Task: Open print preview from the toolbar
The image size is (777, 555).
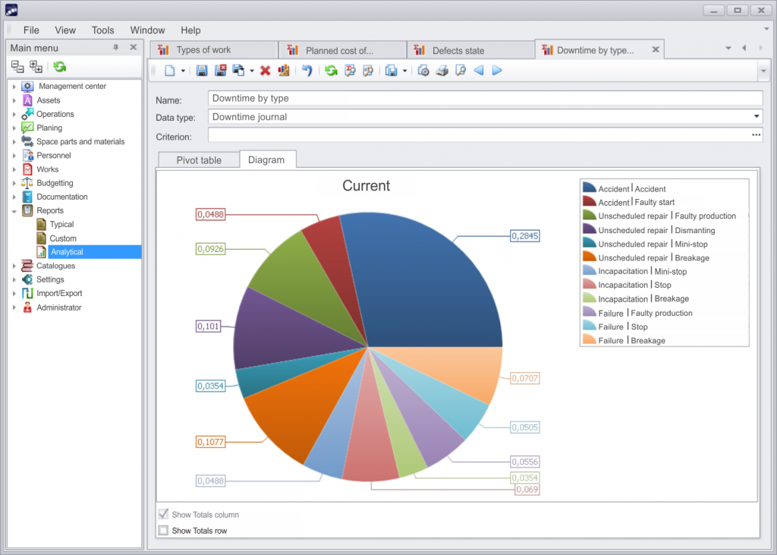Action: [460, 71]
